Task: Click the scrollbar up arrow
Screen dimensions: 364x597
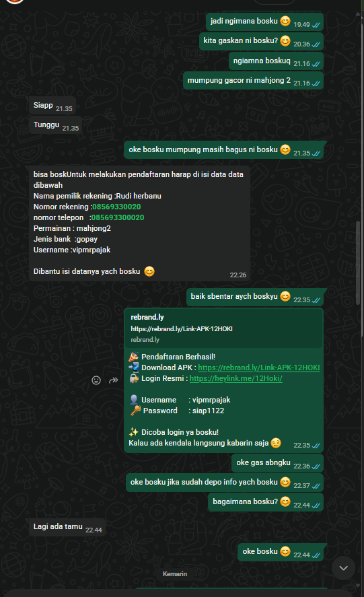Action: point(358,14)
